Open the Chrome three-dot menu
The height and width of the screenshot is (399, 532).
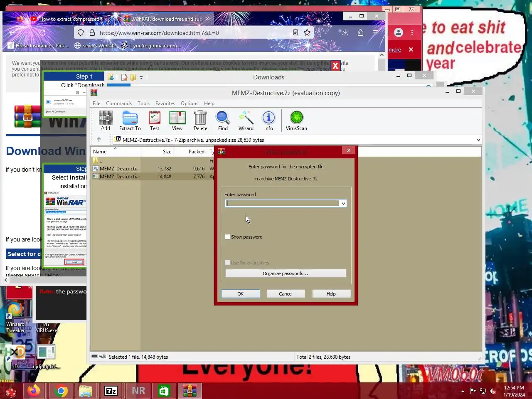point(412,32)
